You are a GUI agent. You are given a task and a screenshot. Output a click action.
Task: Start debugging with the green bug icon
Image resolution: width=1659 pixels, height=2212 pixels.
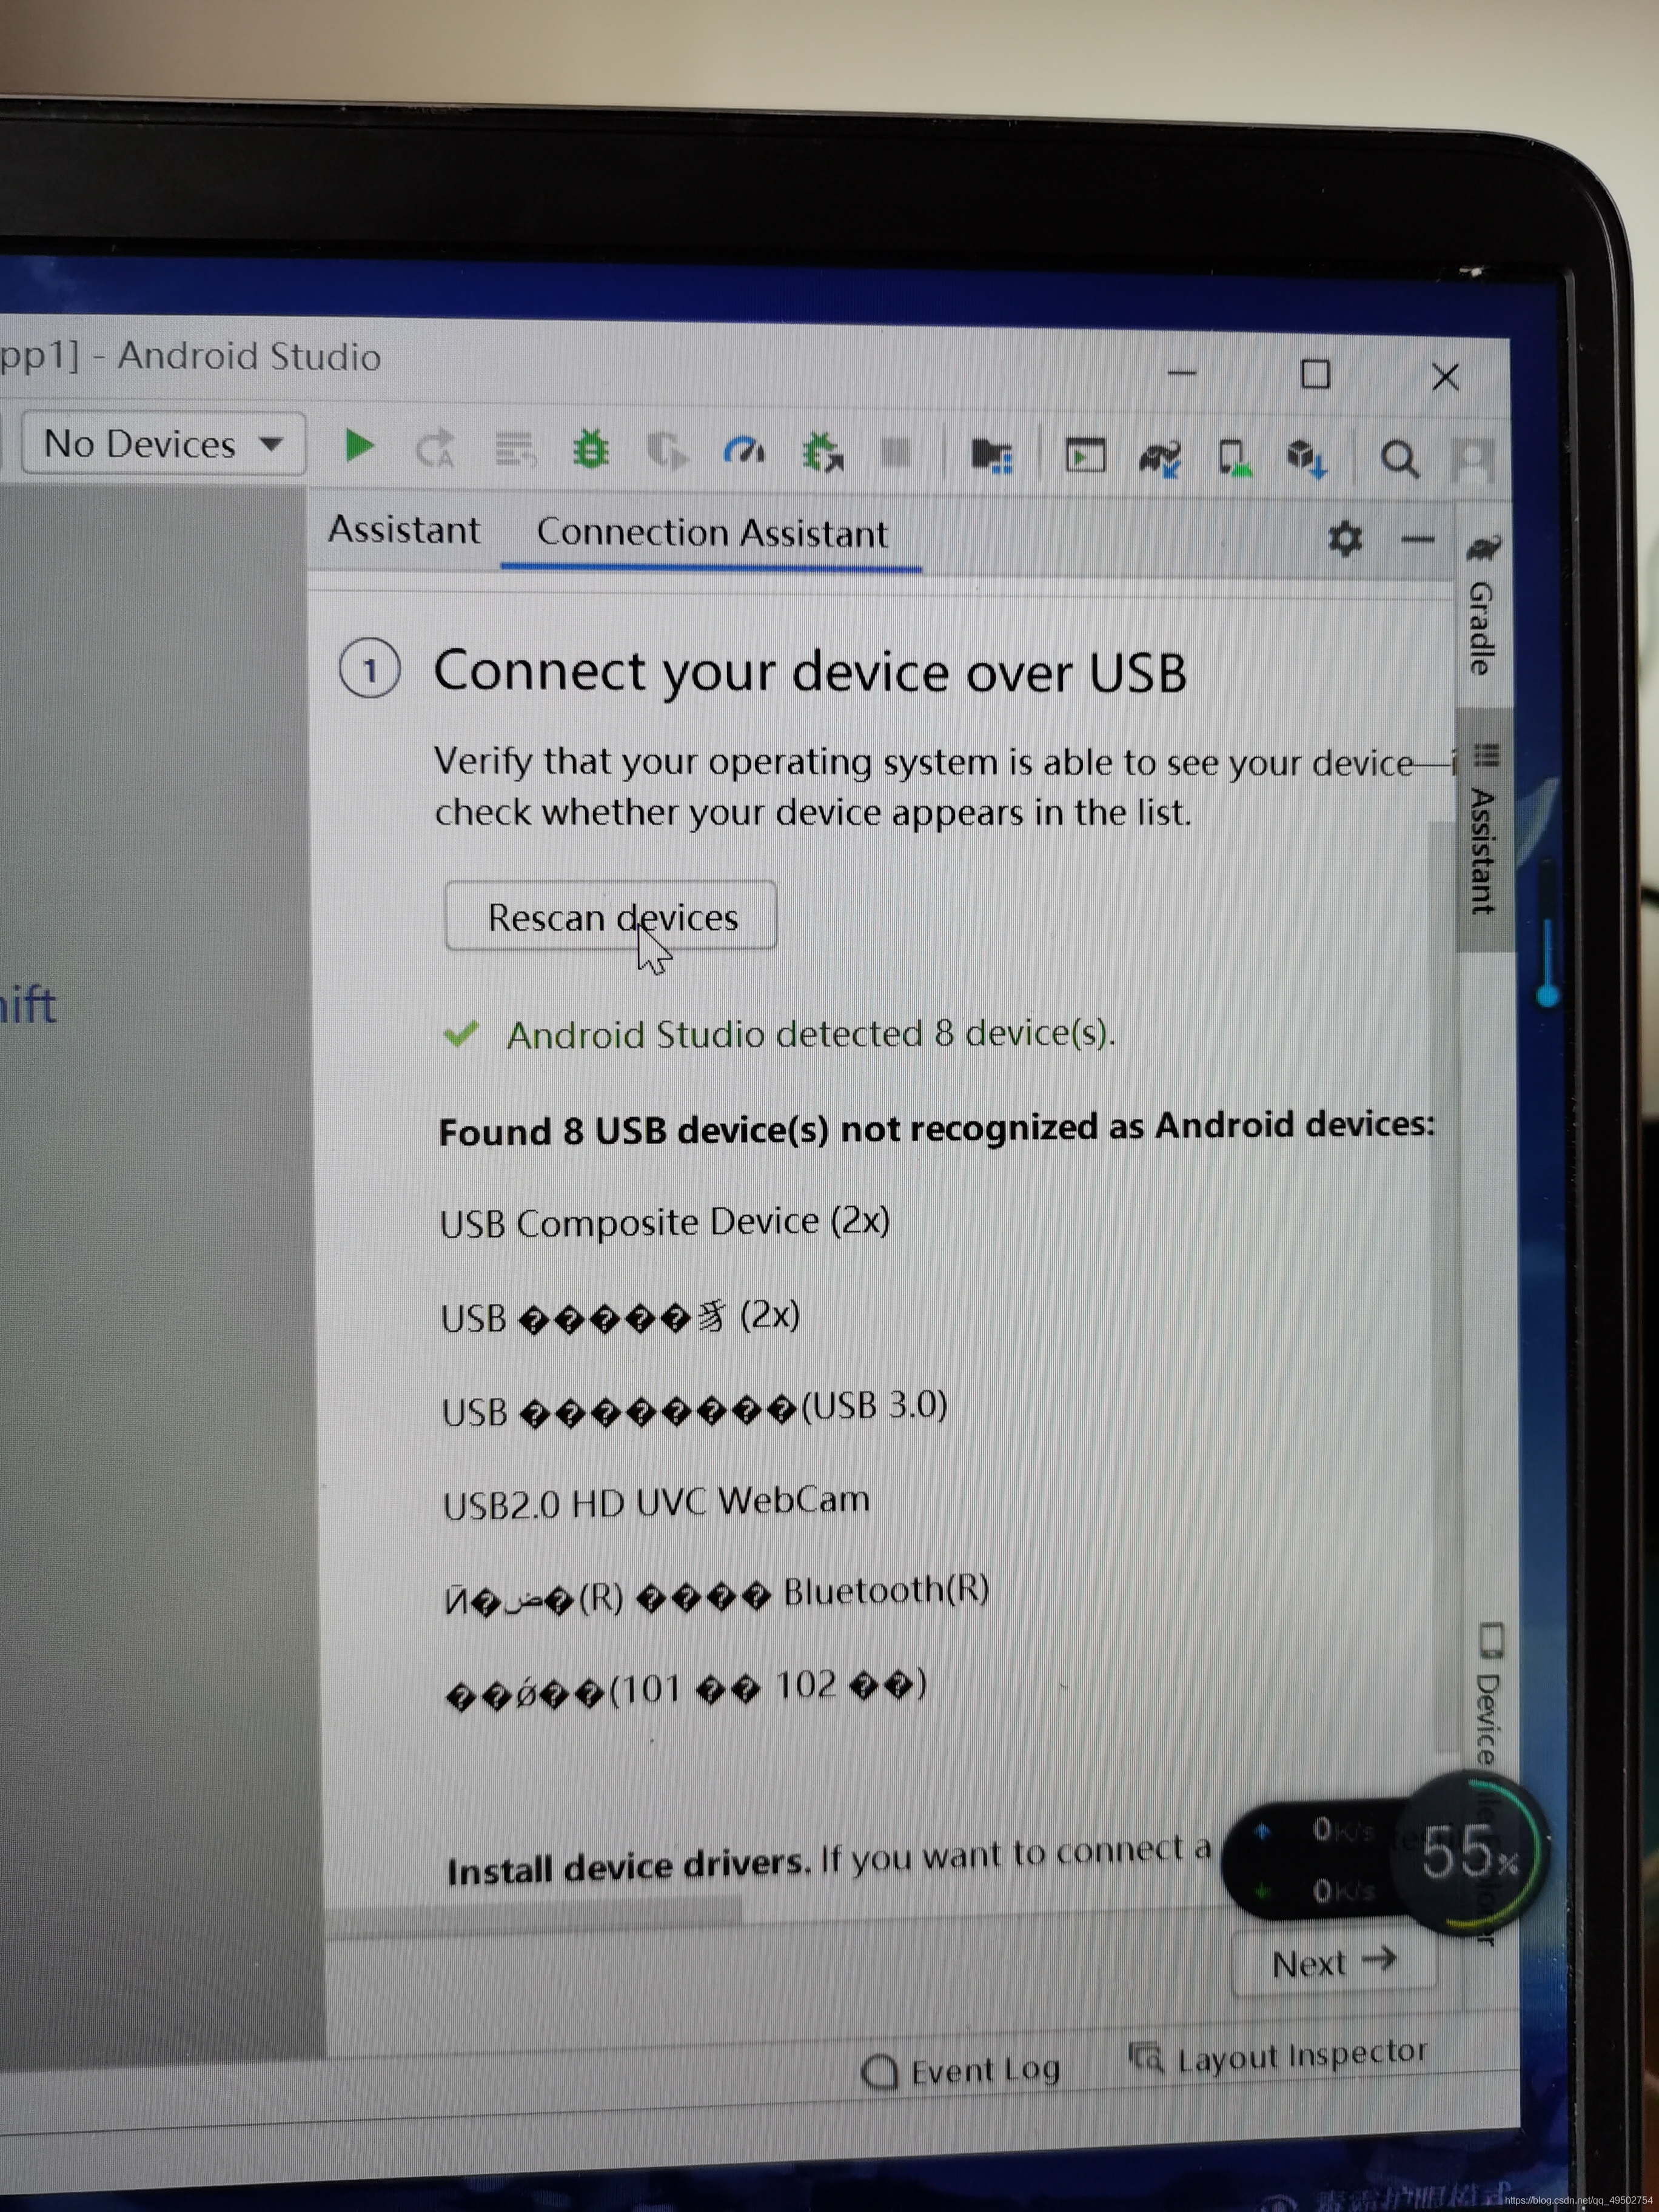point(591,450)
